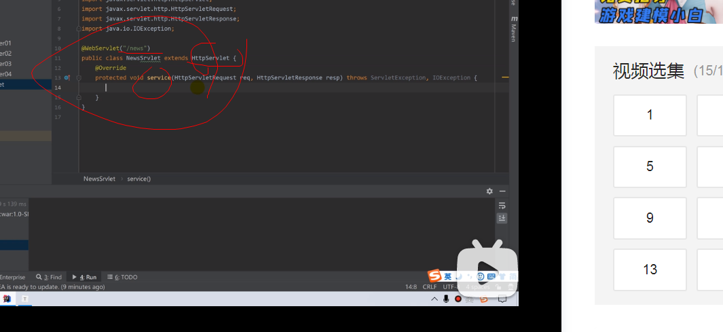Hide the Run tool window

[x=502, y=191]
